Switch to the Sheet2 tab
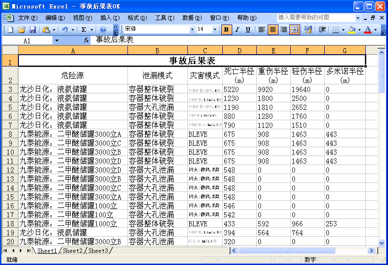The width and height of the screenshot is (388, 265). click(73, 251)
